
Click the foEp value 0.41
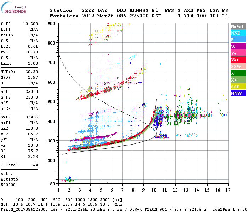tap(33, 46)
